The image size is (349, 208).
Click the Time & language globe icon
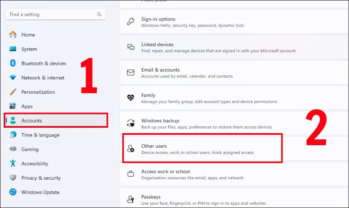[13, 135]
